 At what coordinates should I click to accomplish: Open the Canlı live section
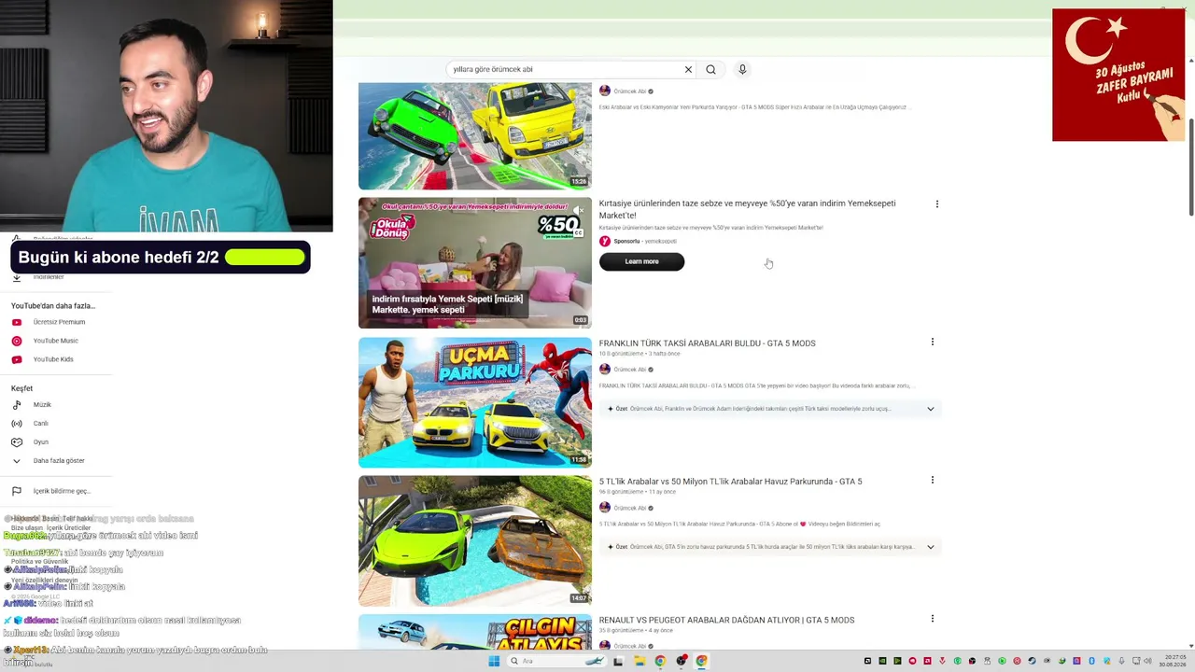pyautogui.click(x=41, y=424)
